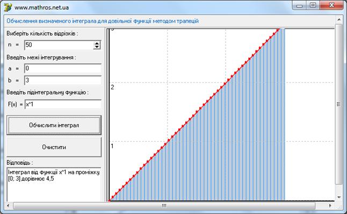Viewport: 347px width, 214px height.
Task: Click the horizontal scrollbar thumb
Action: 164,205
